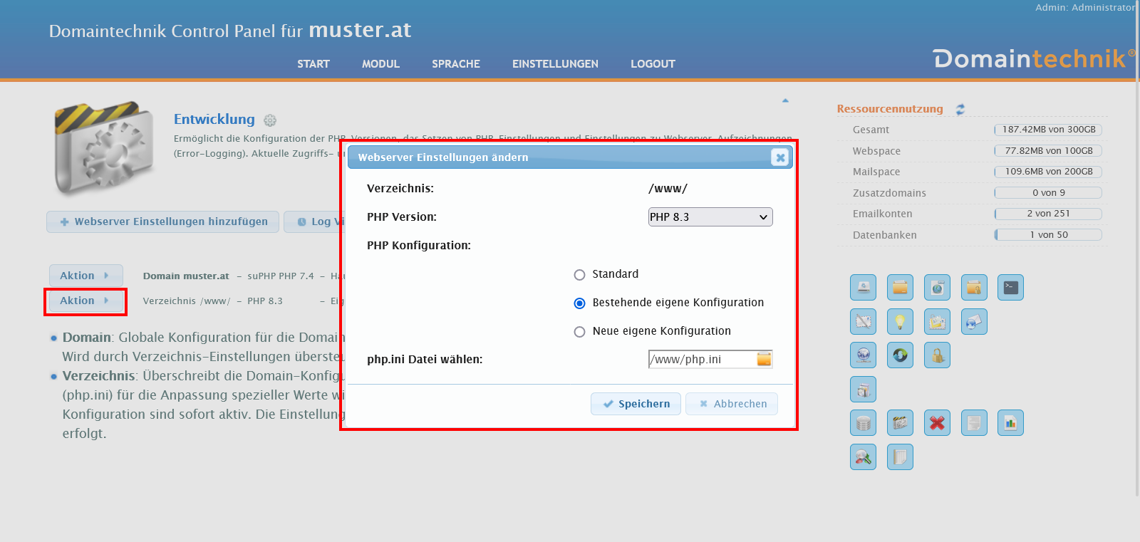Click the php.ini file path input field
Image resolution: width=1140 pixels, height=542 pixels.
coord(700,360)
